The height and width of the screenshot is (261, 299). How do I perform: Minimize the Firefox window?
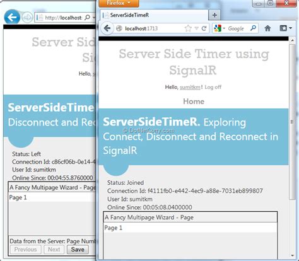(259, 3)
